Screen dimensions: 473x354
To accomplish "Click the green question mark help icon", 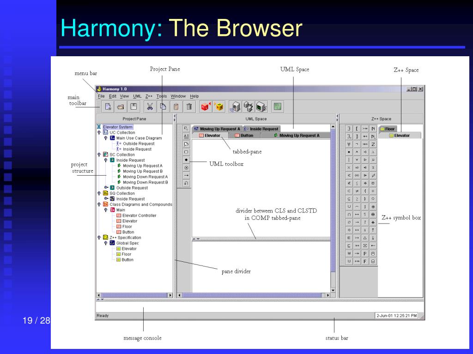I will [x=278, y=106].
